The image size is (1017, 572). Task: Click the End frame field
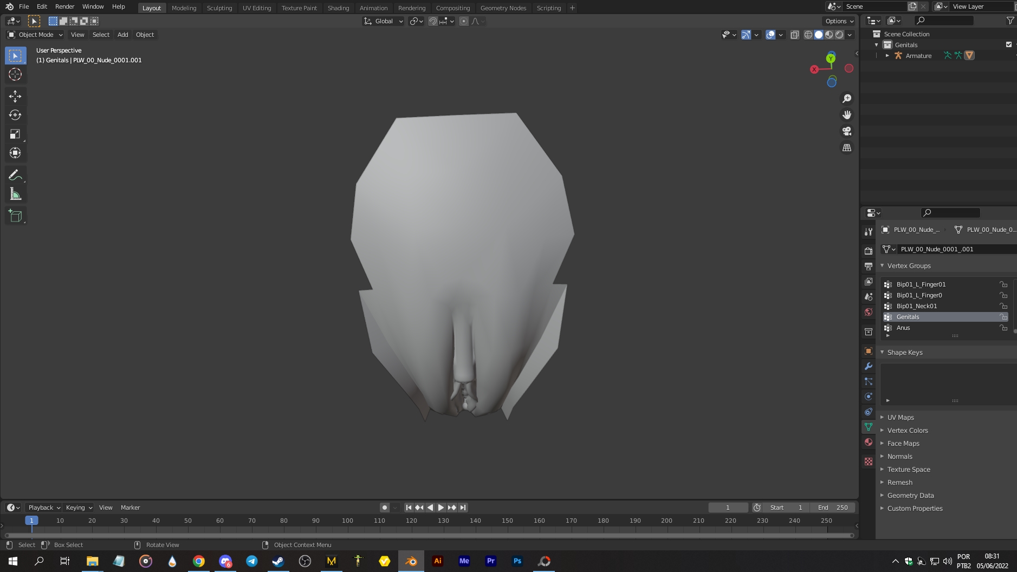[x=833, y=508]
